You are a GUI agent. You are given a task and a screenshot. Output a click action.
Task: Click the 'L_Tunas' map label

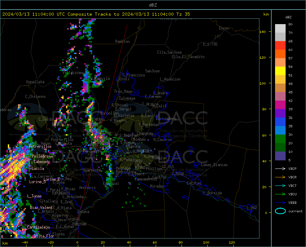pyautogui.click(x=34, y=196)
